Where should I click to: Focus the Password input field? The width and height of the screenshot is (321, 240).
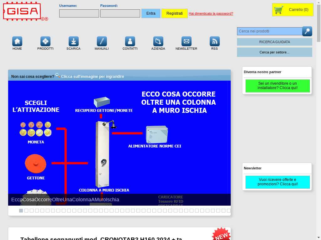tap(120, 13)
